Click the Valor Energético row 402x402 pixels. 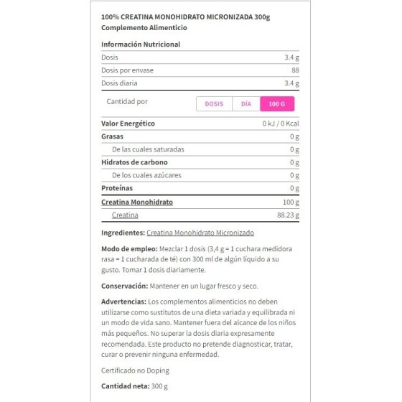[200, 123]
